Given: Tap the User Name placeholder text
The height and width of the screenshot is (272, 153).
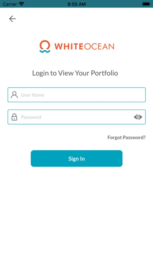Looking at the screenshot, I should tap(33, 95).
